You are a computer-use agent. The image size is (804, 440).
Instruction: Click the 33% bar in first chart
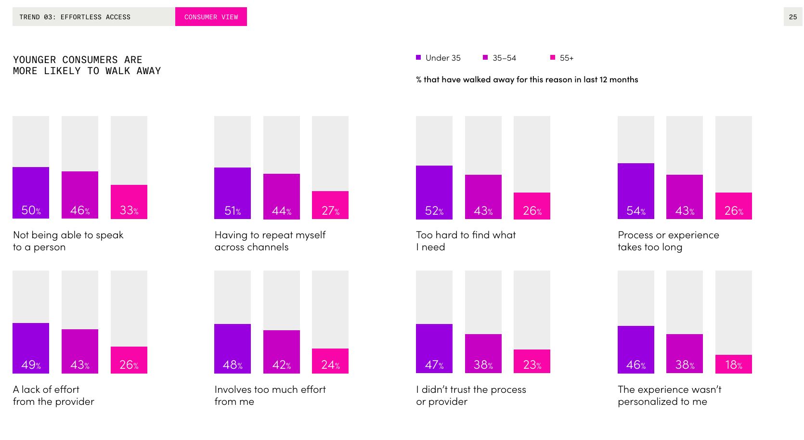(x=129, y=202)
